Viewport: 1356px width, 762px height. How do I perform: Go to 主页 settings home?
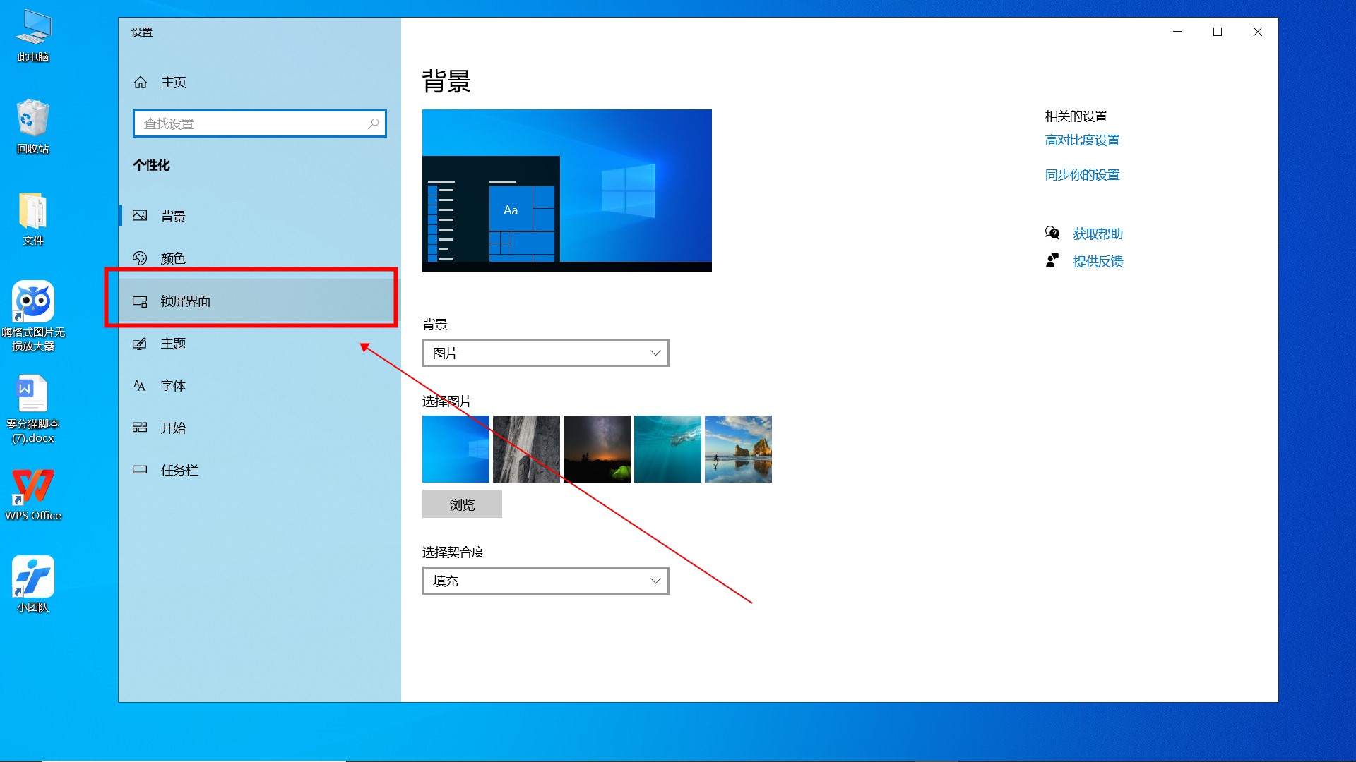pos(259,83)
